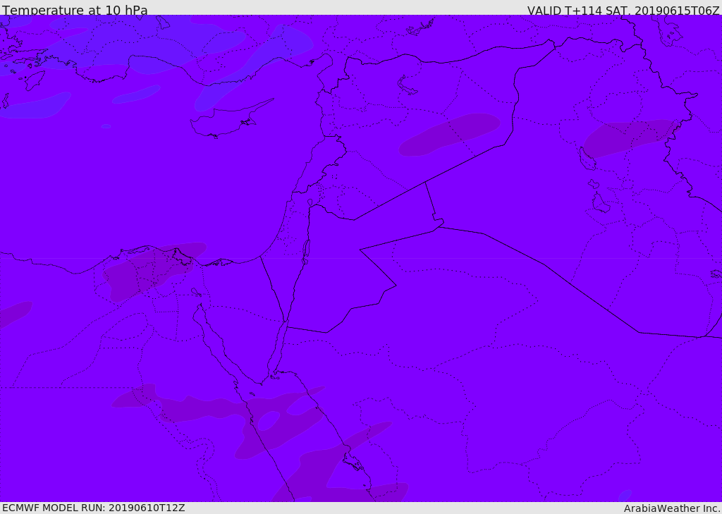Image resolution: width=722 pixels, height=514 pixels.
Task: Click the Jordan-Syria-Iraq border junction
Action: click(425, 183)
